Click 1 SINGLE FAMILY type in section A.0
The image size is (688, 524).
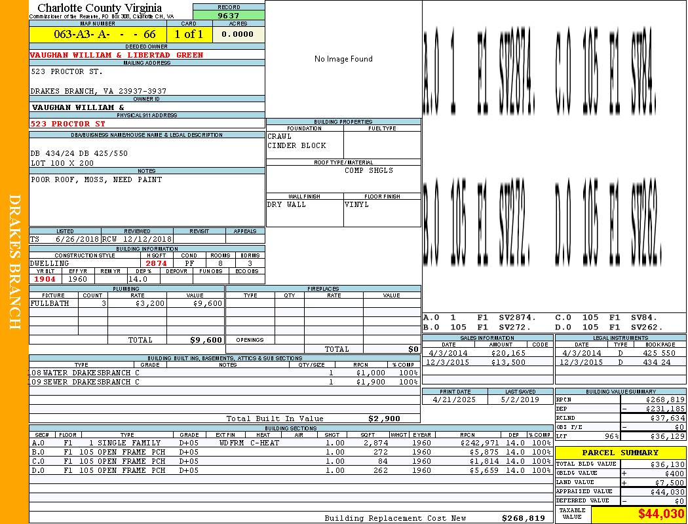(x=124, y=443)
